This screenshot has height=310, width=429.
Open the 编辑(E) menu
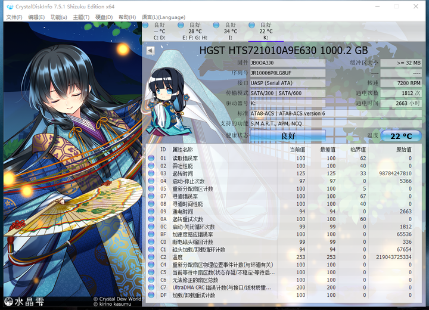pyautogui.click(x=36, y=17)
